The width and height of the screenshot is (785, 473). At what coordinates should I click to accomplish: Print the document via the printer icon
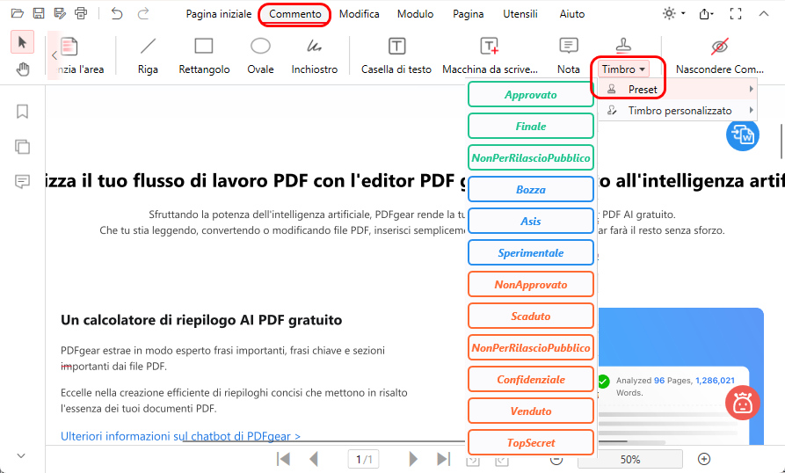81,13
